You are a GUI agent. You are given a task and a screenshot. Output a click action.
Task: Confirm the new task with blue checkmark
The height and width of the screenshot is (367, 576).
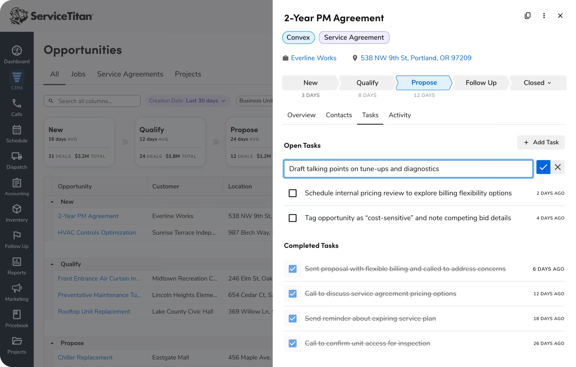[543, 167]
